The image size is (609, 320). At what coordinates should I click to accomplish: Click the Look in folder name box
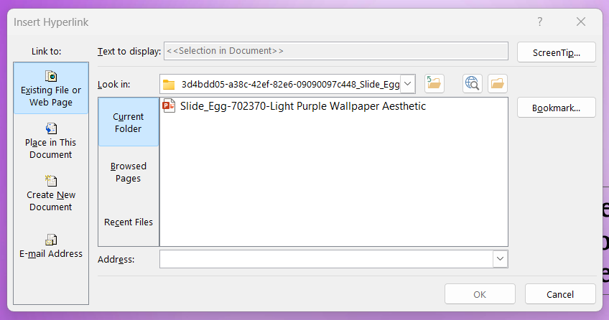(x=280, y=84)
